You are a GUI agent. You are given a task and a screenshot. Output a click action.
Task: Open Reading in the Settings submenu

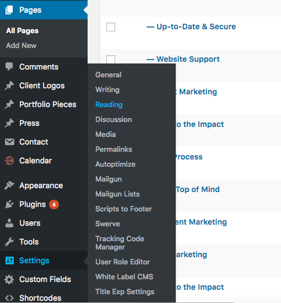[109, 104]
